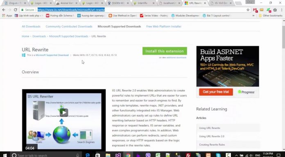
Task: Switch to the SSDEV-60 tab
Action: coord(118,3)
